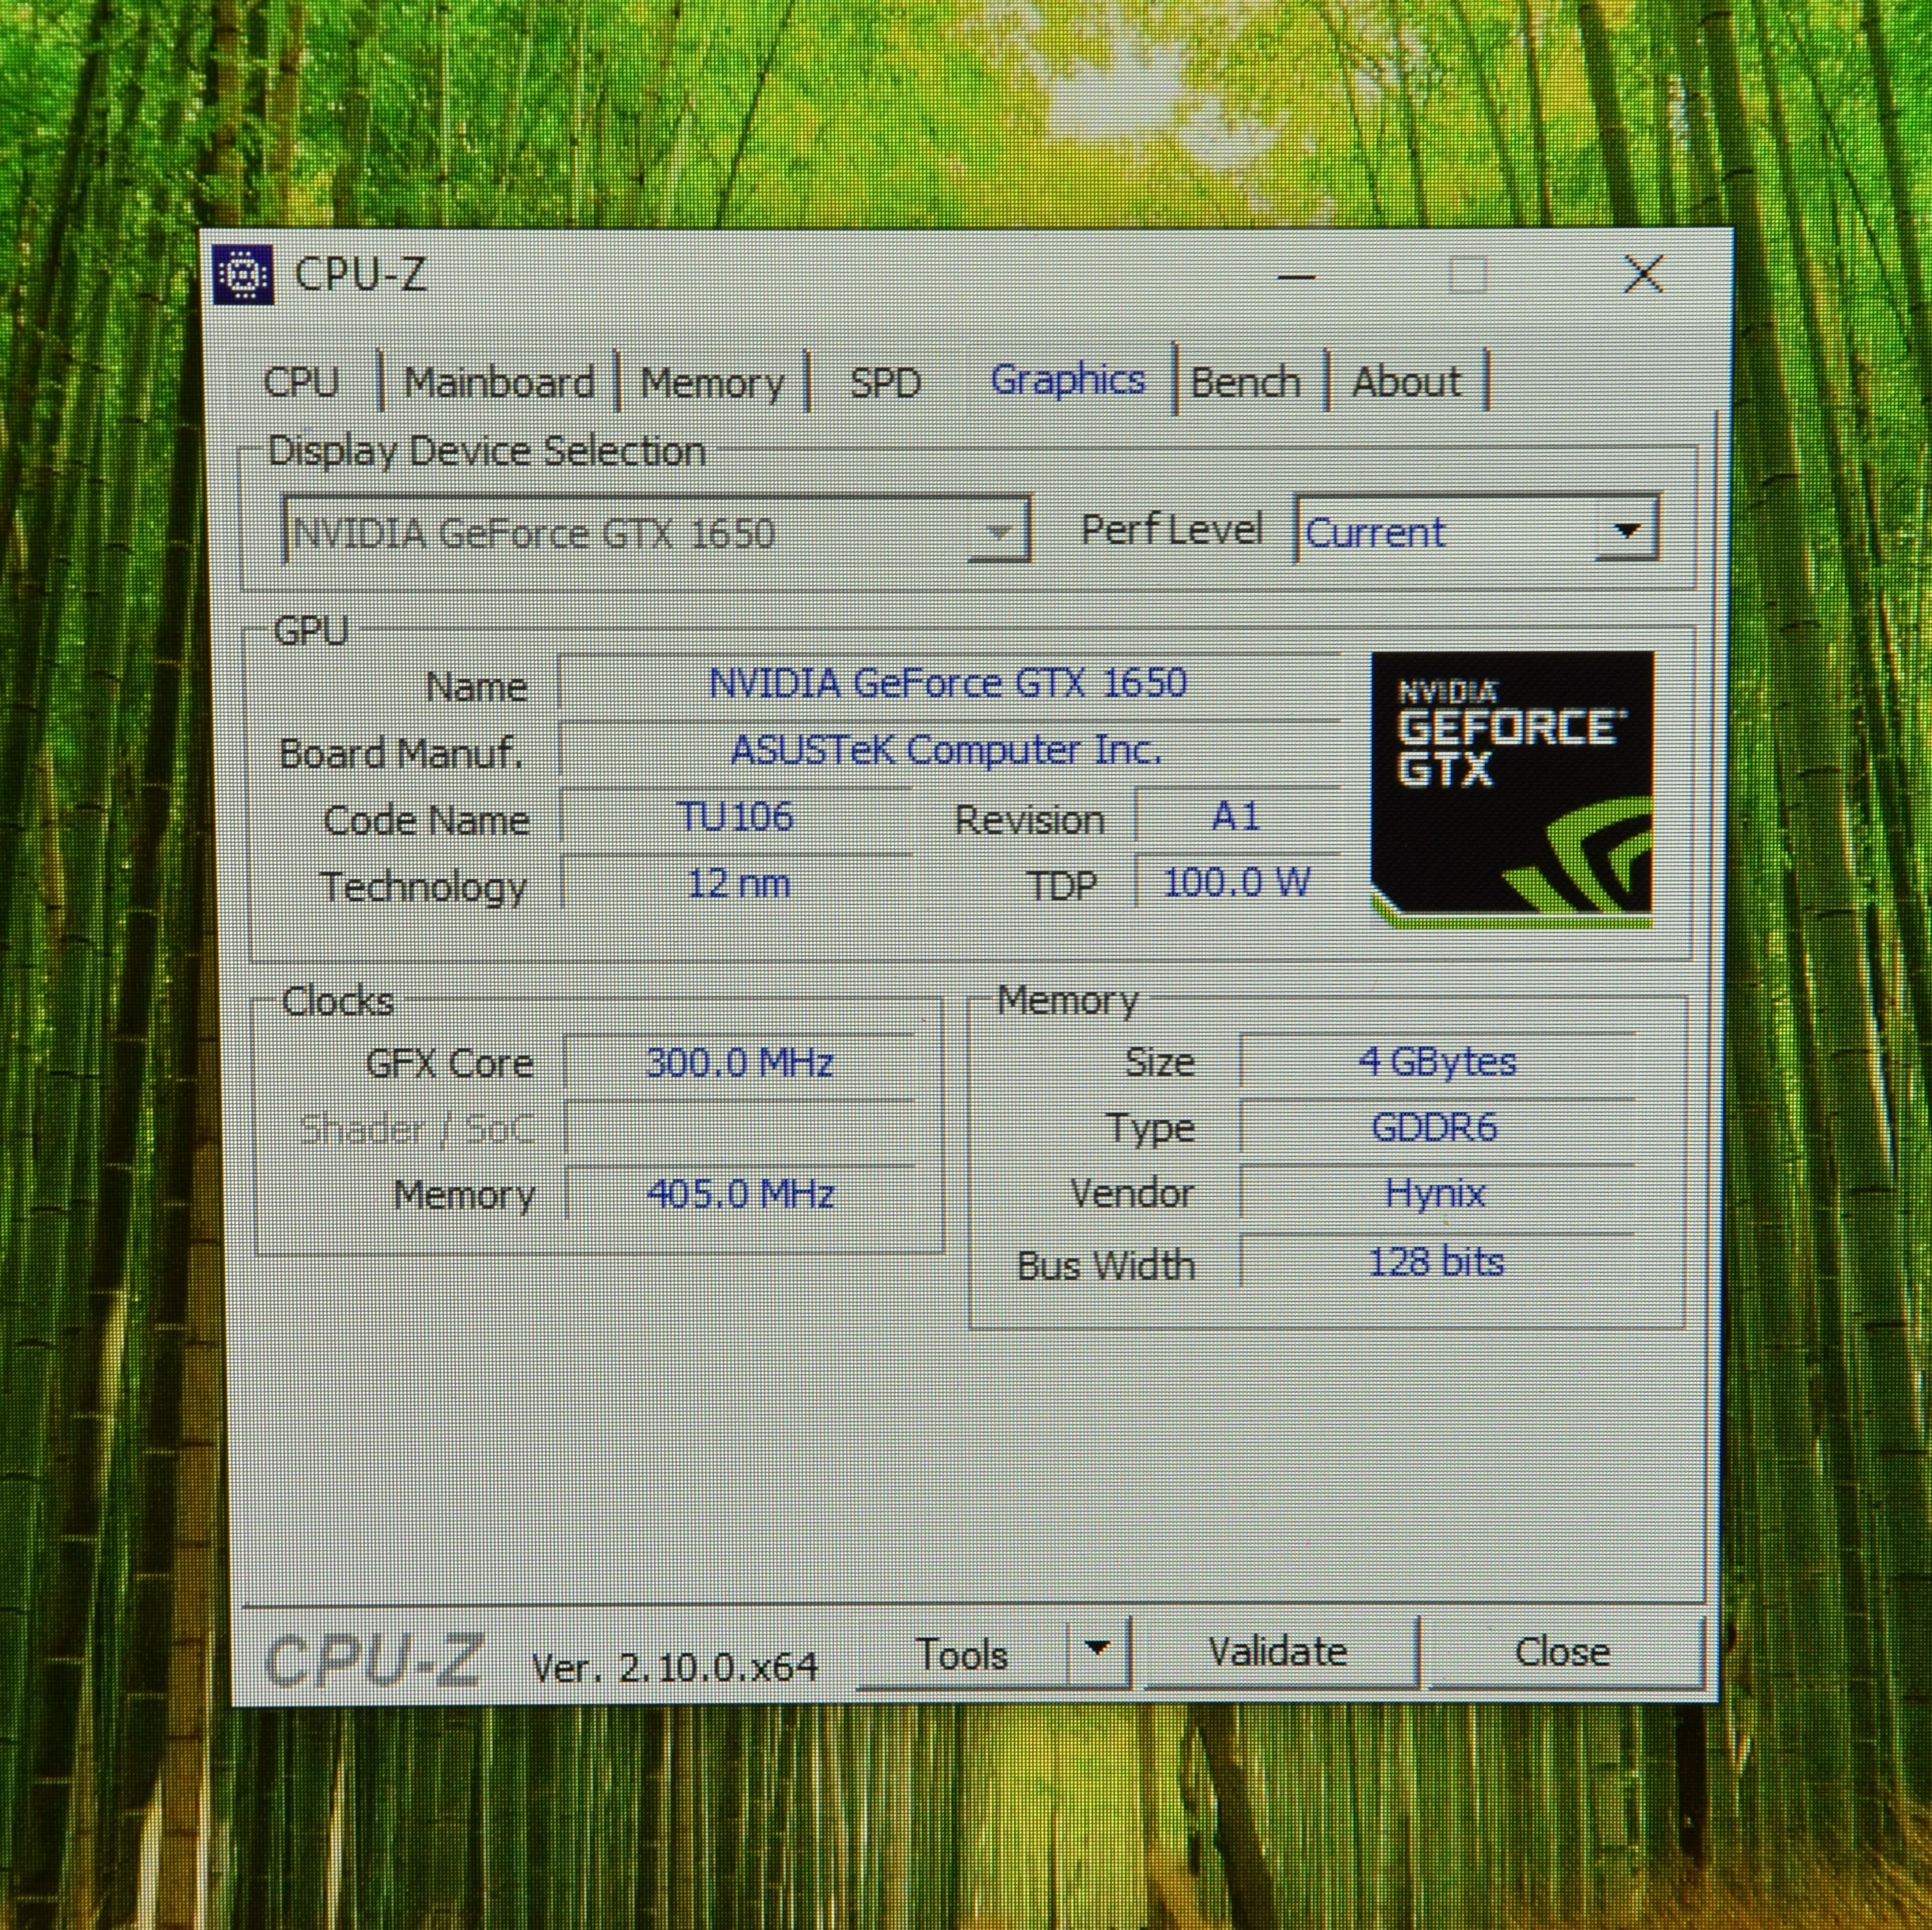Click the 100.0 W TDP value

[x=1237, y=882]
